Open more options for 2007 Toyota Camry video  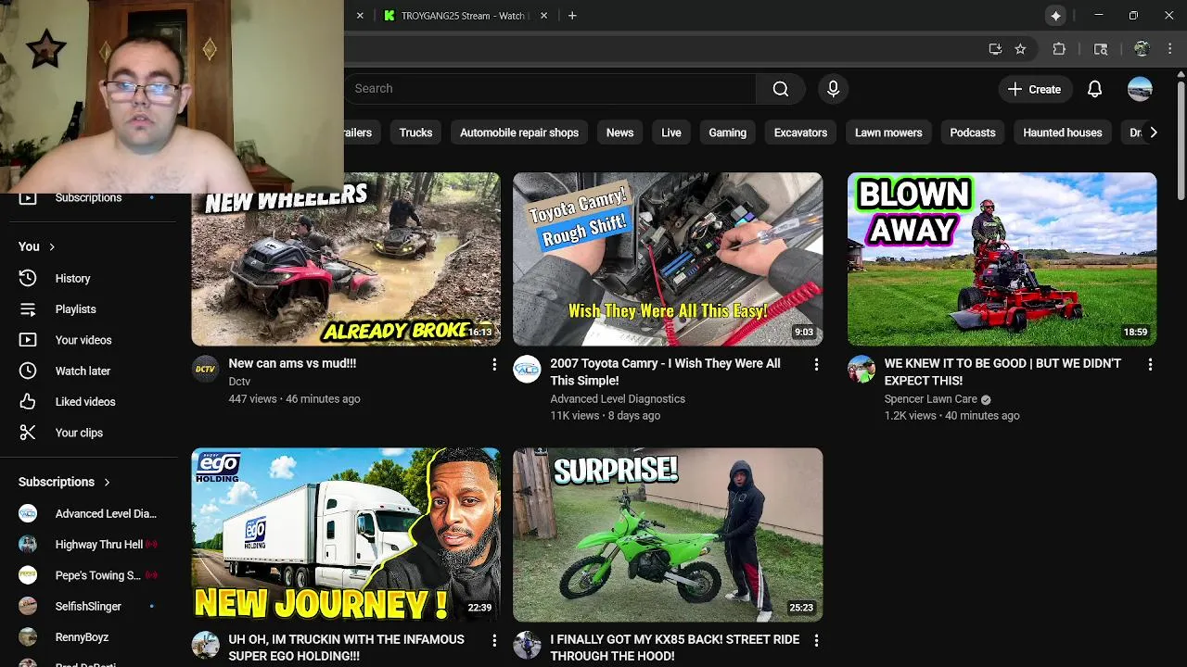tap(816, 365)
